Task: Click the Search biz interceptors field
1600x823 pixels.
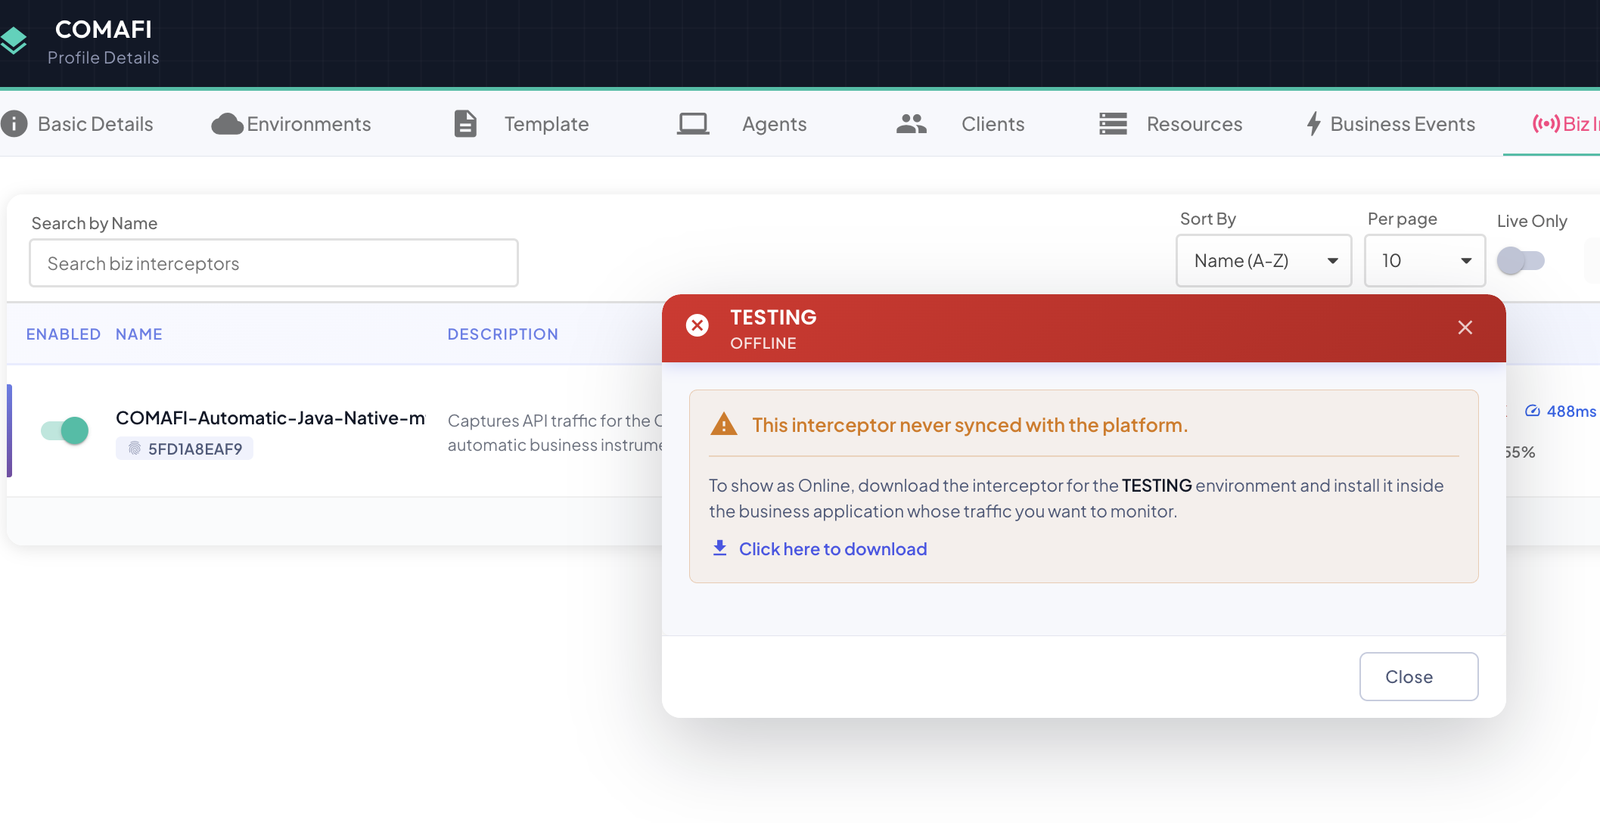Action: 274,263
